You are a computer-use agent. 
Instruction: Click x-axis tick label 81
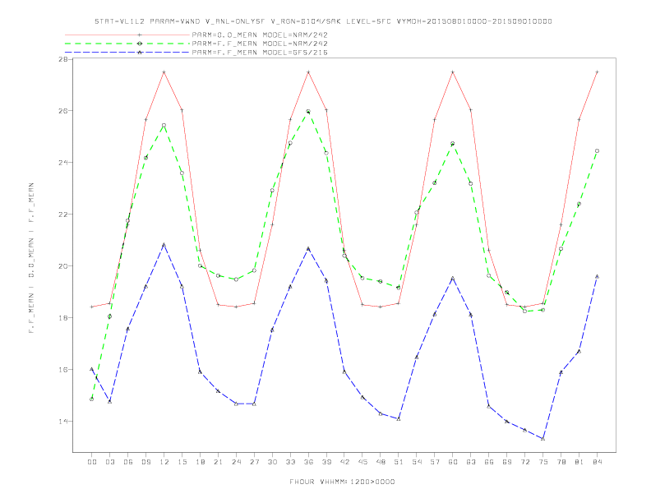[x=579, y=462]
